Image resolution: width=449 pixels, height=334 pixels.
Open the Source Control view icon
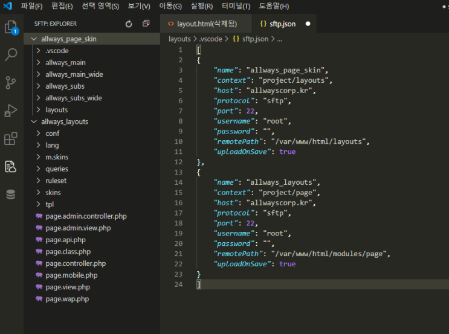(11, 82)
